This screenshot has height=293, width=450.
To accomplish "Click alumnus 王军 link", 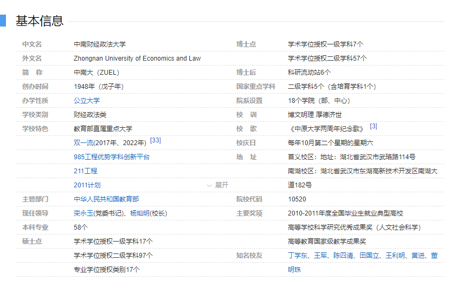I will click(320, 256).
